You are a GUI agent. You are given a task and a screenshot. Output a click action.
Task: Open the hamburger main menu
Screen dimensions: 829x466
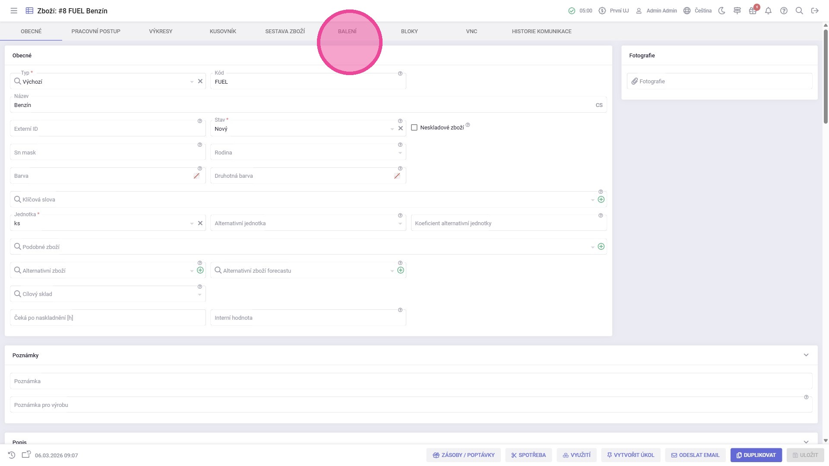14,11
